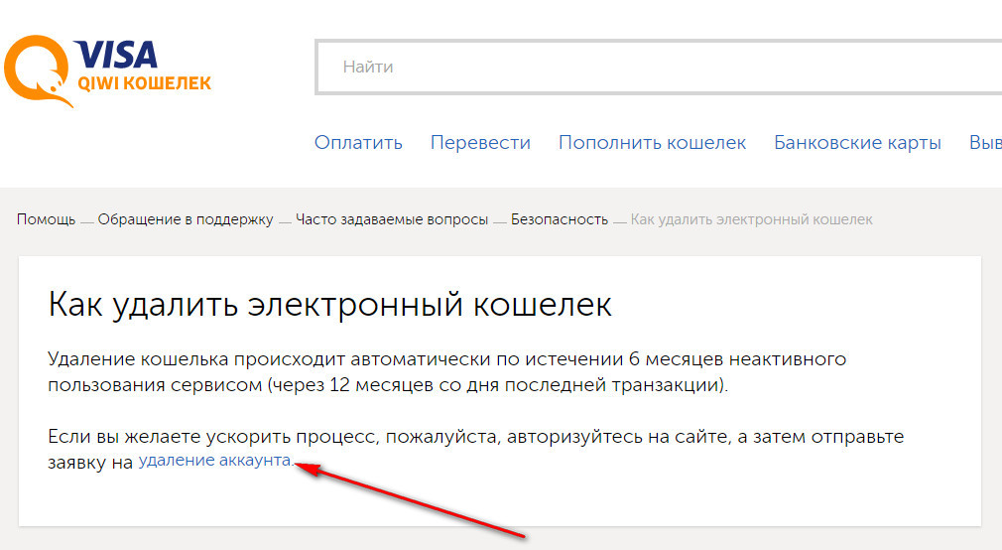Click the large heading Как удалить электронный кошелек

coord(329,304)
